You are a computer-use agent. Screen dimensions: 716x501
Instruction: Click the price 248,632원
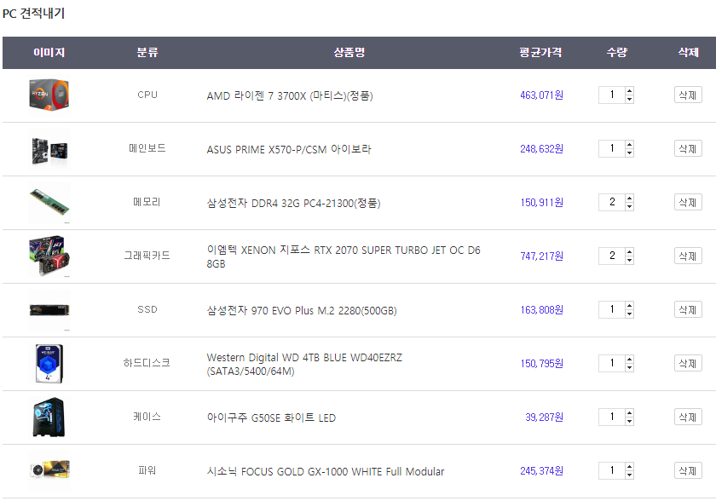point(541,149)
